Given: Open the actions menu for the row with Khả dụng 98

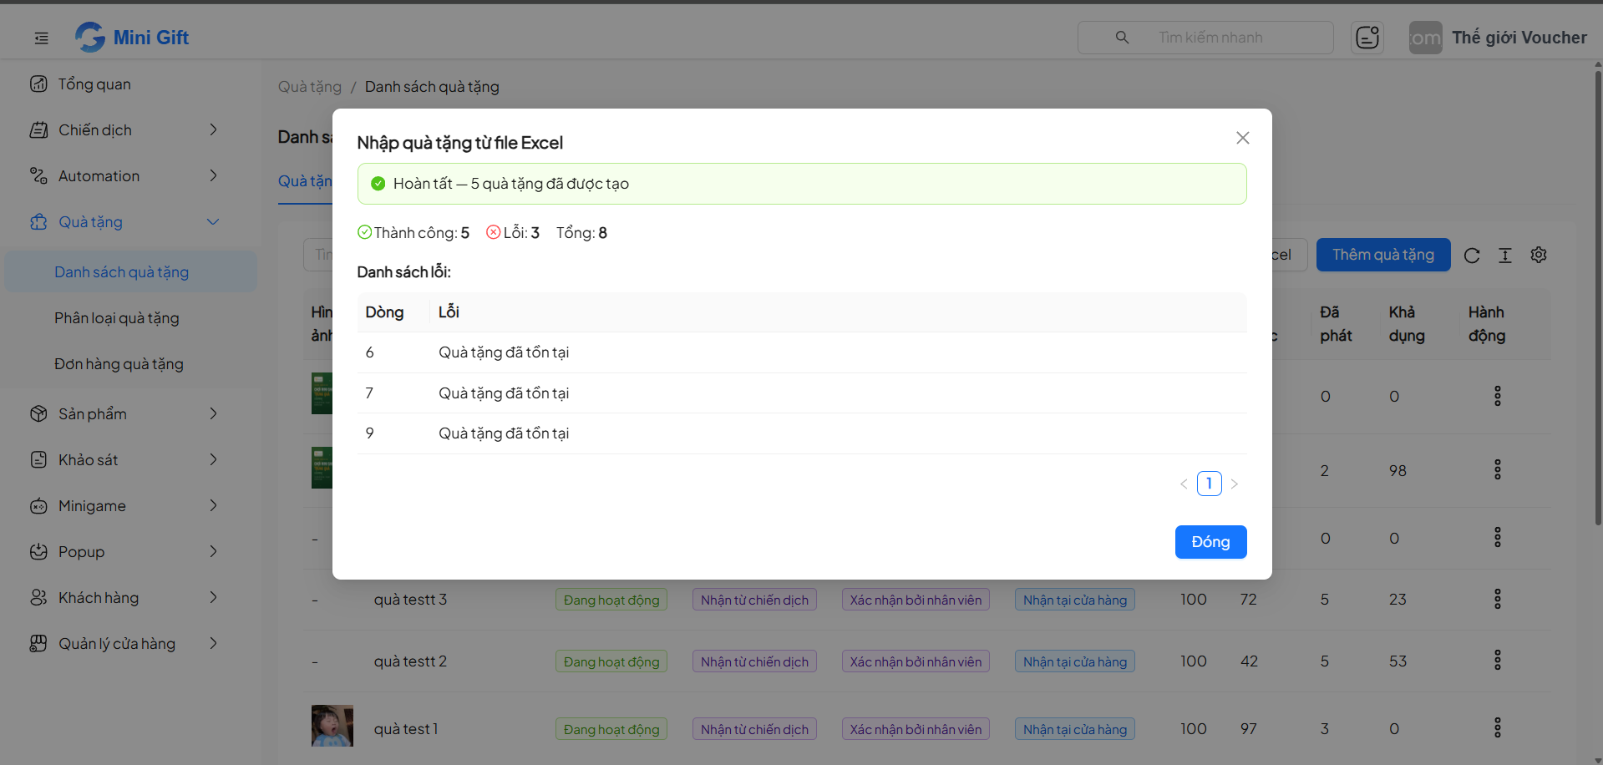Looking at the screenshot, I should [1497, 470].
